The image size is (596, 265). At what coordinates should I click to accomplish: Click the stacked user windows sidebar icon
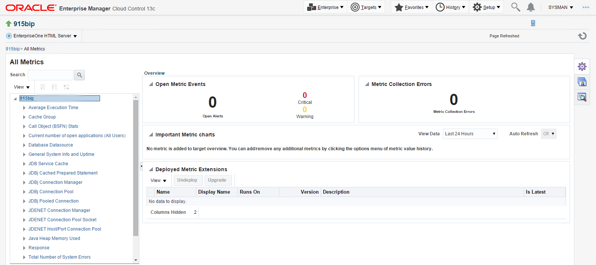point(582,82)
